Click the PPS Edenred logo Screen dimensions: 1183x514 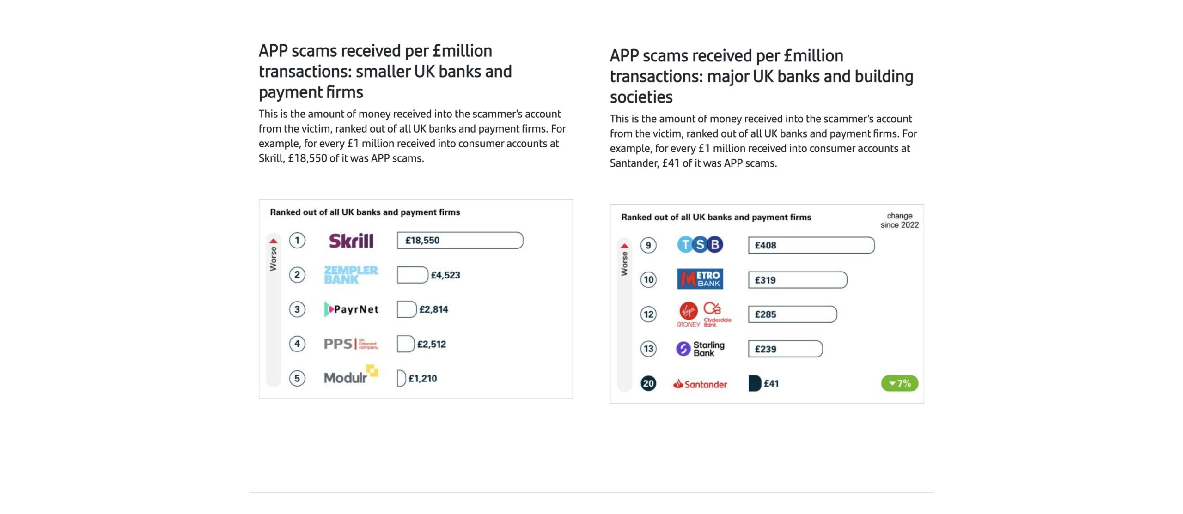[351, 344]
